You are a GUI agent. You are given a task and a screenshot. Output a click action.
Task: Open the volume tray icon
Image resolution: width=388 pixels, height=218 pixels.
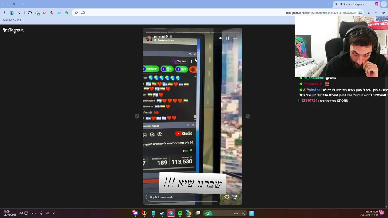point(21,213)
